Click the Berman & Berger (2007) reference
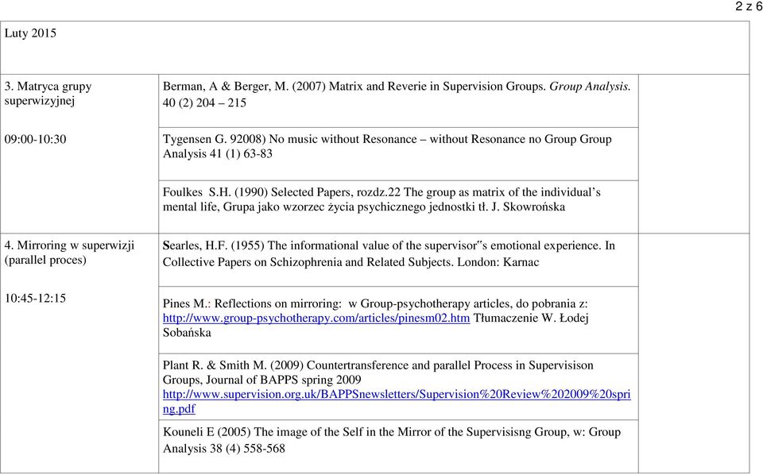 [397, 87]
